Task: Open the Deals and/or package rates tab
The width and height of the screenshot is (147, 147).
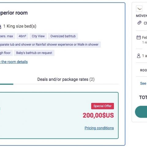Action: click(66, 79)
